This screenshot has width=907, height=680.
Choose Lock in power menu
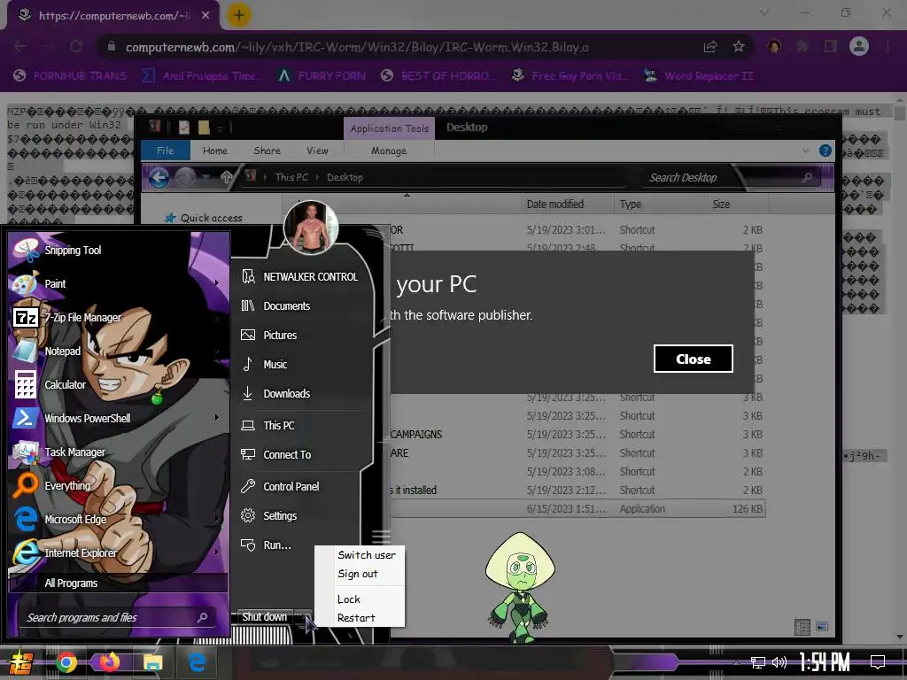click(349, 599)
